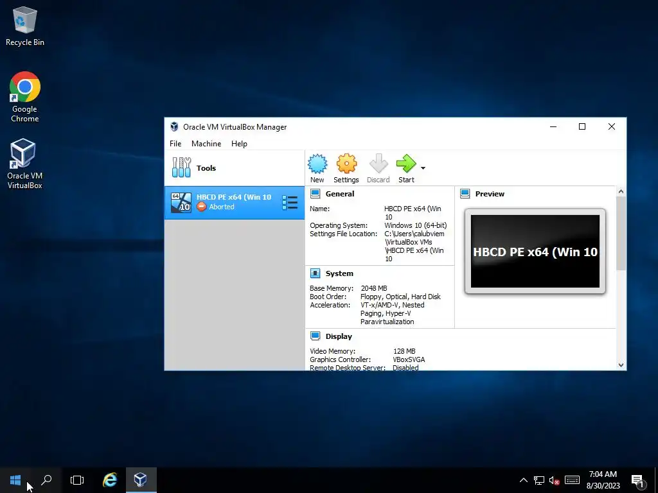658x493 pixels.
Task: Click the details pane scroll-down arrow
Action: tap(621, 365)
